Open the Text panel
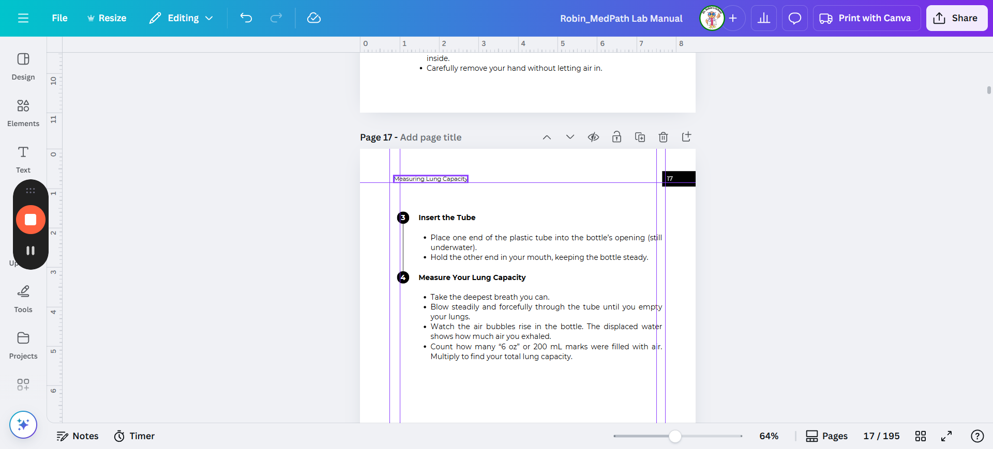This screenshot has width=993, height=449. [23, 159]
